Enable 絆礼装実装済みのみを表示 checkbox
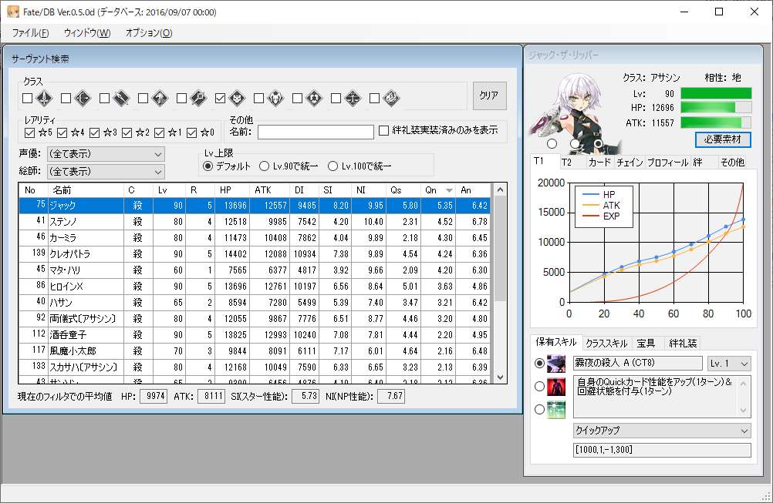 384,131
